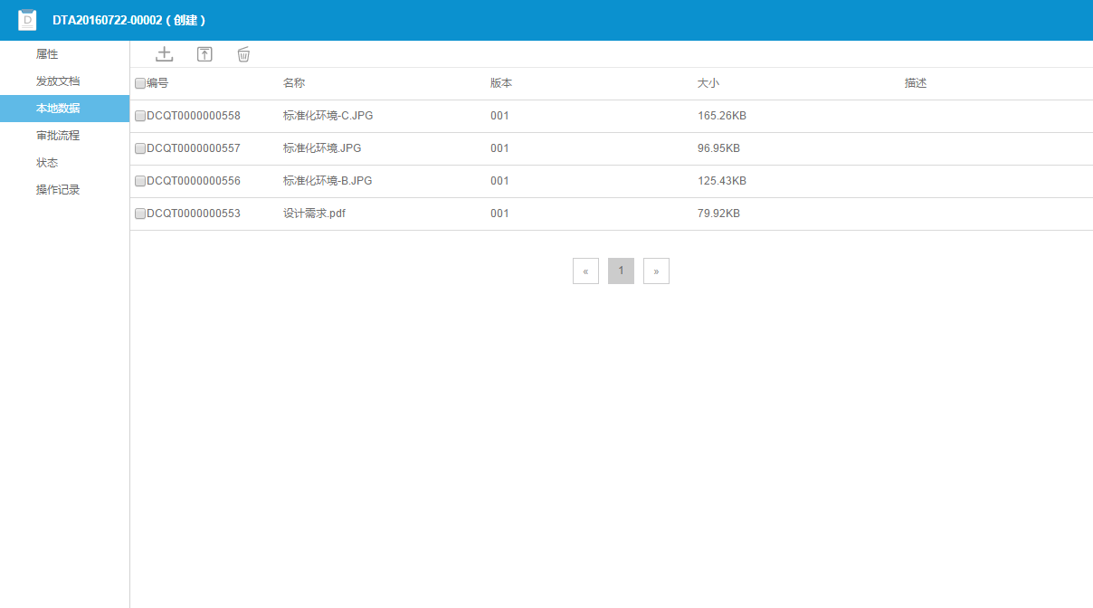Click the size value 79.92KB
This screenshot has width=1093, height=608.
pyautogui.click(x=718, y=214)
